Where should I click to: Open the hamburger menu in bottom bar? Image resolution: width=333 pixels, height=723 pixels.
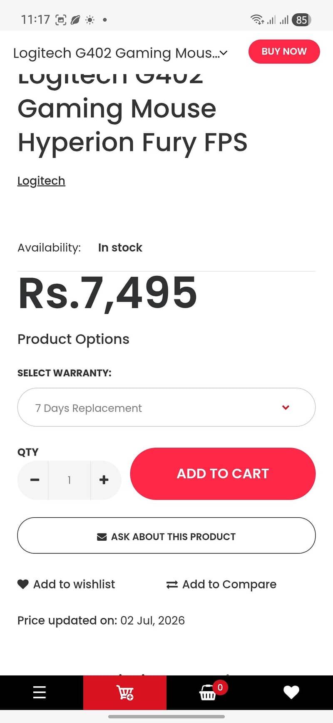[x=40, y=692]
